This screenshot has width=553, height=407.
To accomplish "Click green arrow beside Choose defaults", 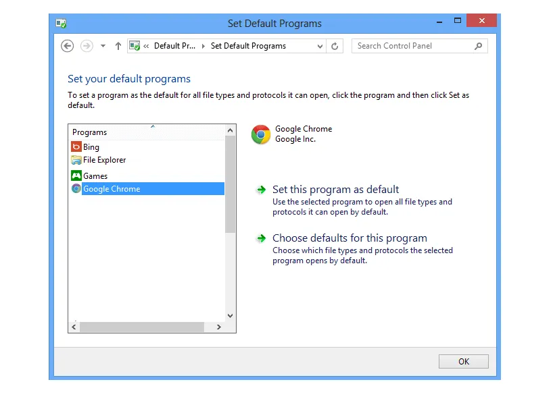I will pyautogui.click(x=262, y=239).
